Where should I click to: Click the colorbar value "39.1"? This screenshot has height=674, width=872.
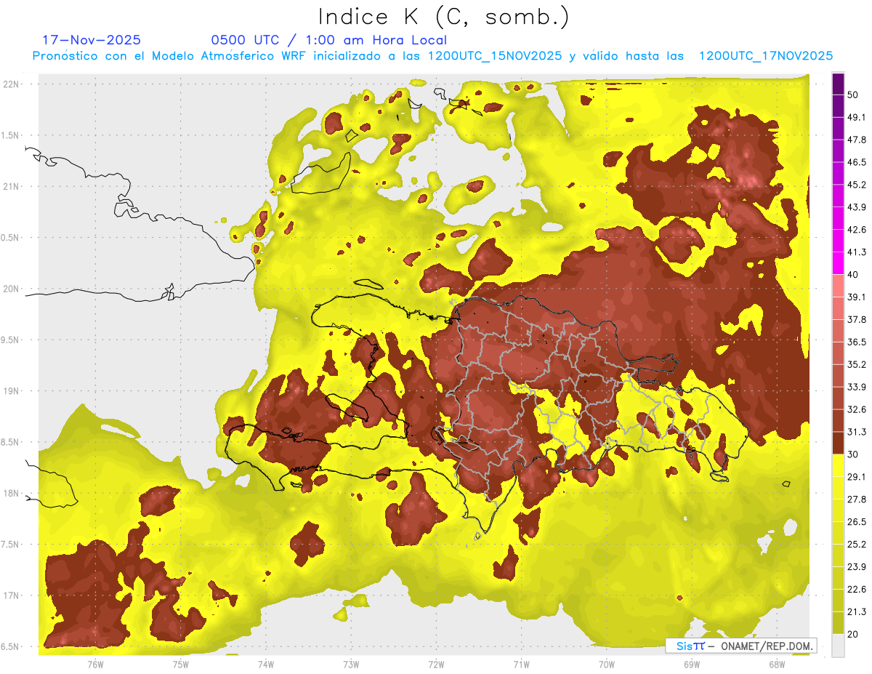point(857,297)
